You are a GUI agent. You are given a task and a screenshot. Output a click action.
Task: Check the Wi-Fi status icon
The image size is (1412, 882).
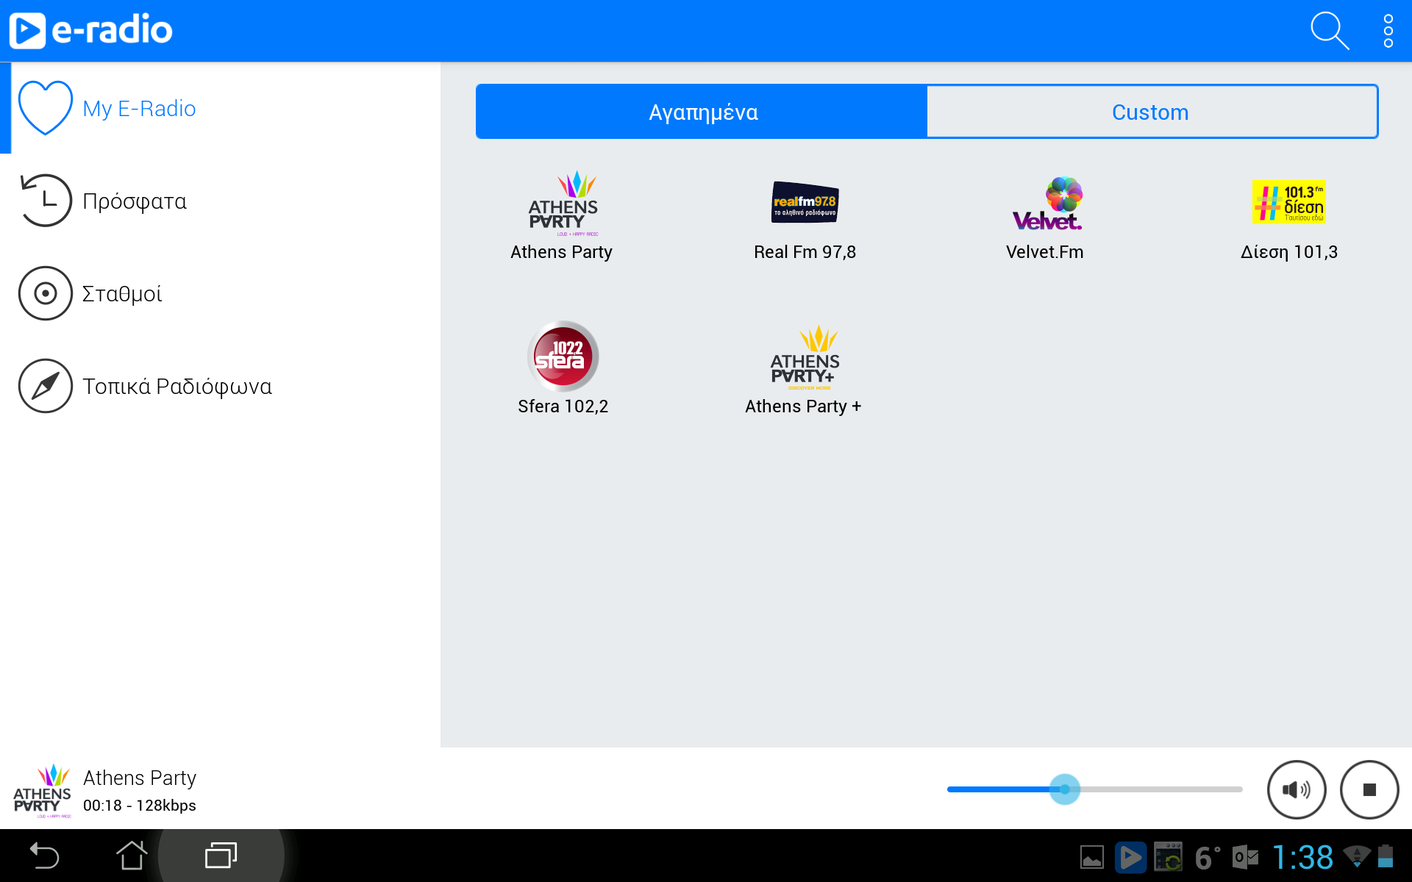point(1357,856)
